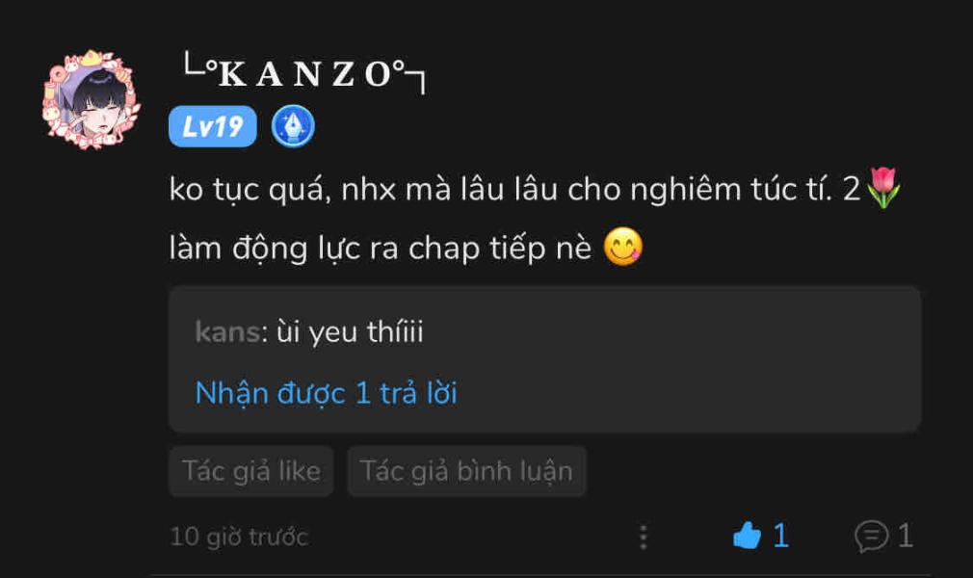Expand 'Nhận được 1 trả lời' replies

pyautogui.click(x=327, y=394)
